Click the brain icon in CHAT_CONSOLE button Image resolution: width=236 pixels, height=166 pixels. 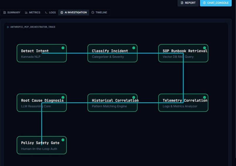(204, 3)
